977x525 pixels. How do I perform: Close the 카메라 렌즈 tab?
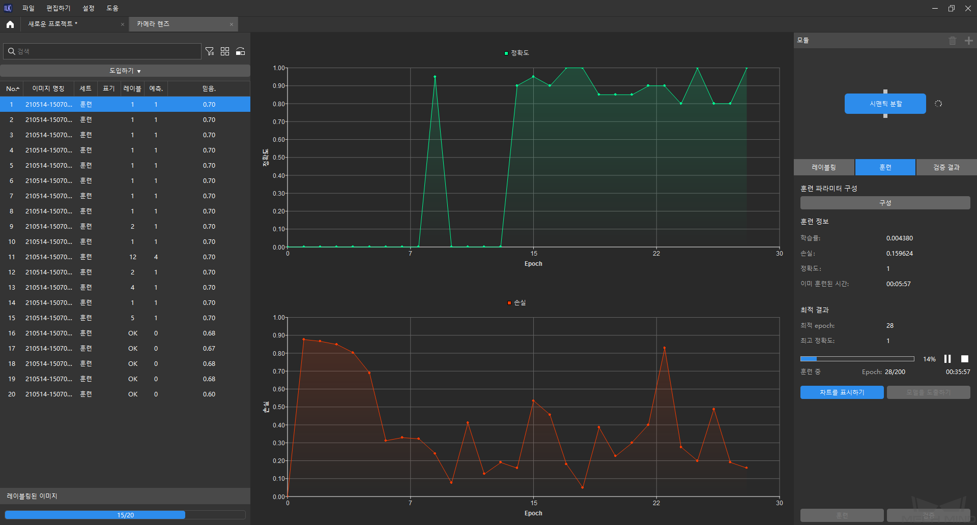232,24
